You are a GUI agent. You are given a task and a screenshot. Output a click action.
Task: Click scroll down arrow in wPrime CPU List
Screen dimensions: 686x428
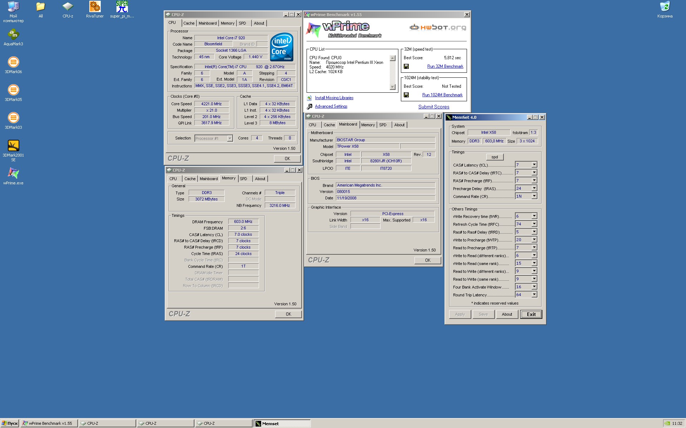(392, 87)
